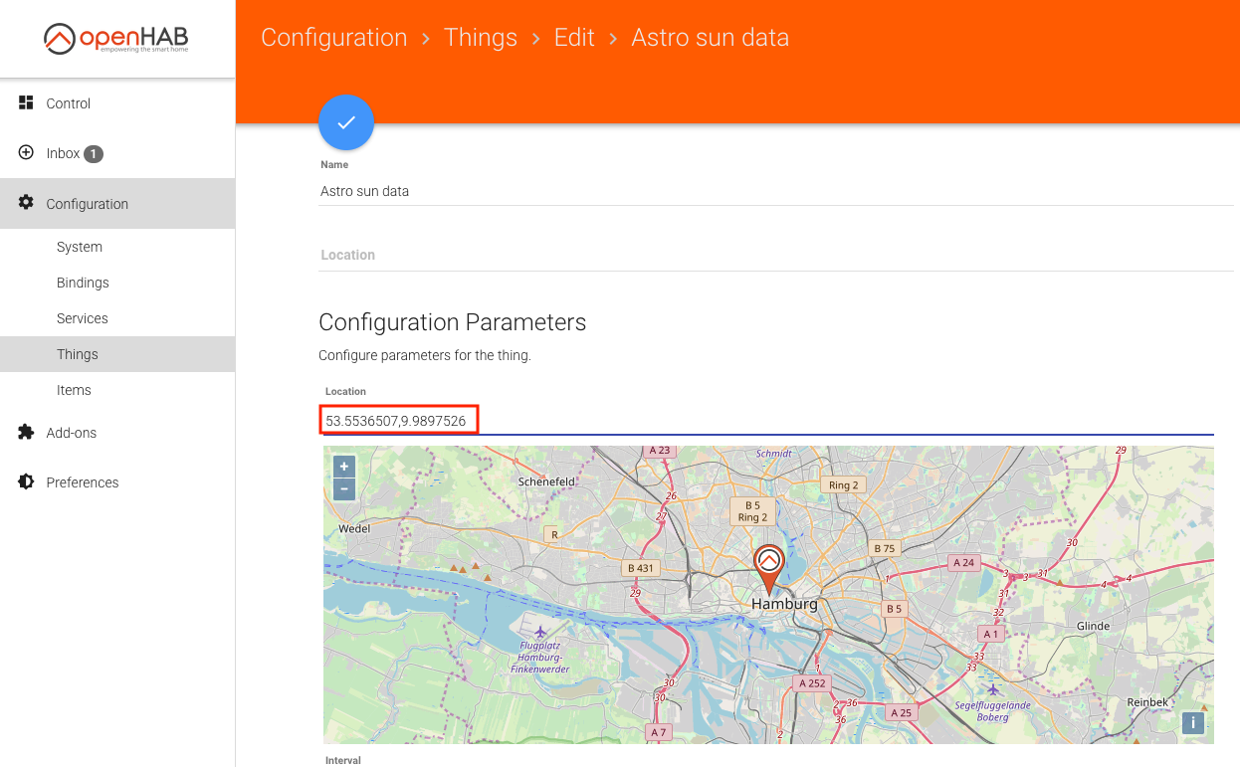Collapse the Configuration menu section
This screenshot has width=1240, height=767.
click(87, 204)
